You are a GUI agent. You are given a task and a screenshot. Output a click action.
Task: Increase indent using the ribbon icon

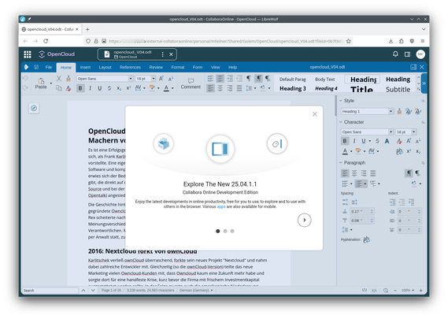230,78
